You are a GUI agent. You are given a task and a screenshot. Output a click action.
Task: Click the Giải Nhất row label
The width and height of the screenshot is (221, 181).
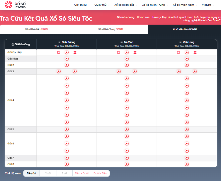tap(13, 59)
